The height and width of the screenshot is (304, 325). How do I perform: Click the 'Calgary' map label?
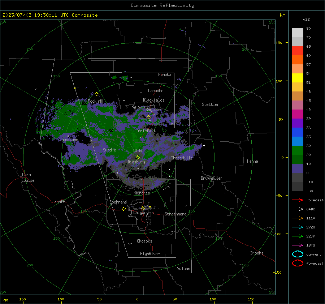pos(141,213)
